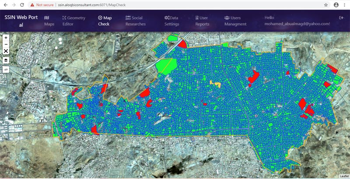Go to Social Researches
This screenshot has height=179, width=350.
(x=135, y=21)
